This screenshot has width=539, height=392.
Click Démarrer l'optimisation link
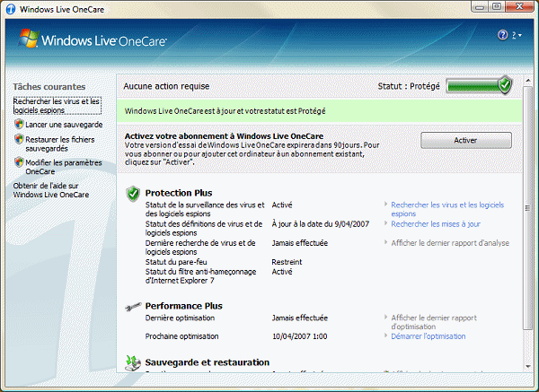click(x=429, y=336)
